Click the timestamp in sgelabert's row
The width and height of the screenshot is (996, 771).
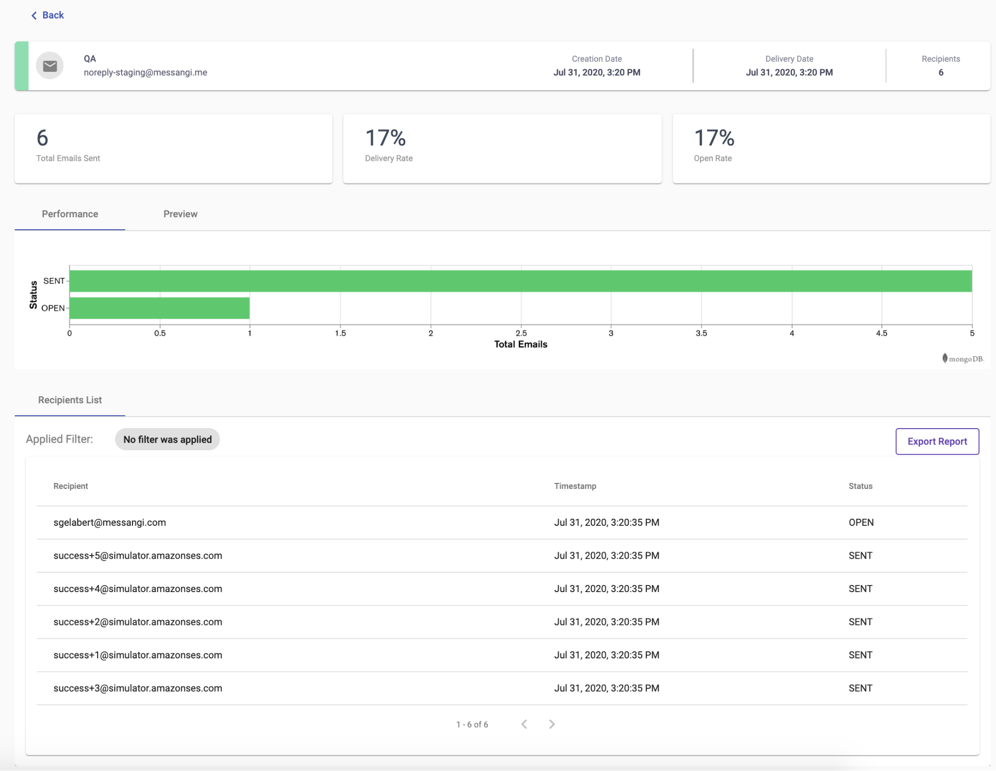click(606, 522)
